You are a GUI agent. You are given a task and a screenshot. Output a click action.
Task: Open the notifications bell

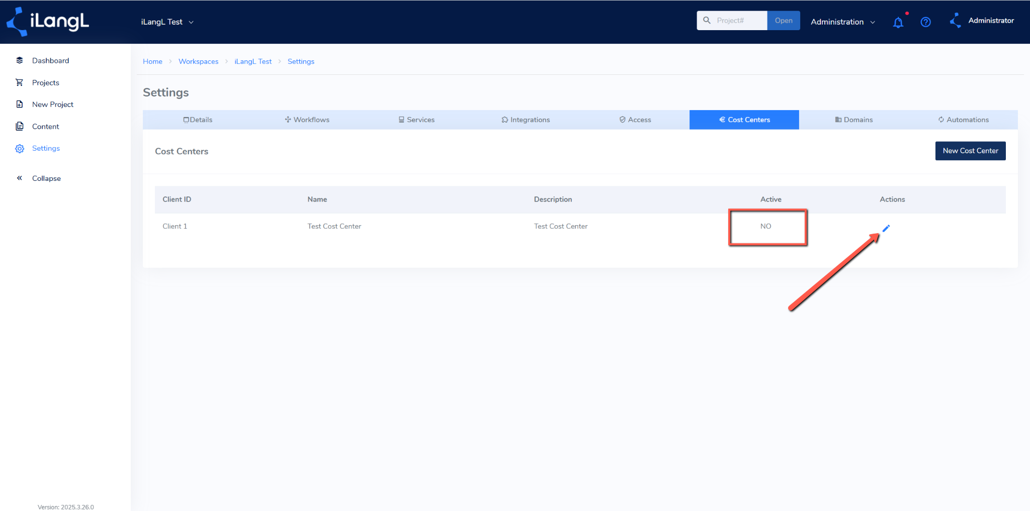[898, 22]
